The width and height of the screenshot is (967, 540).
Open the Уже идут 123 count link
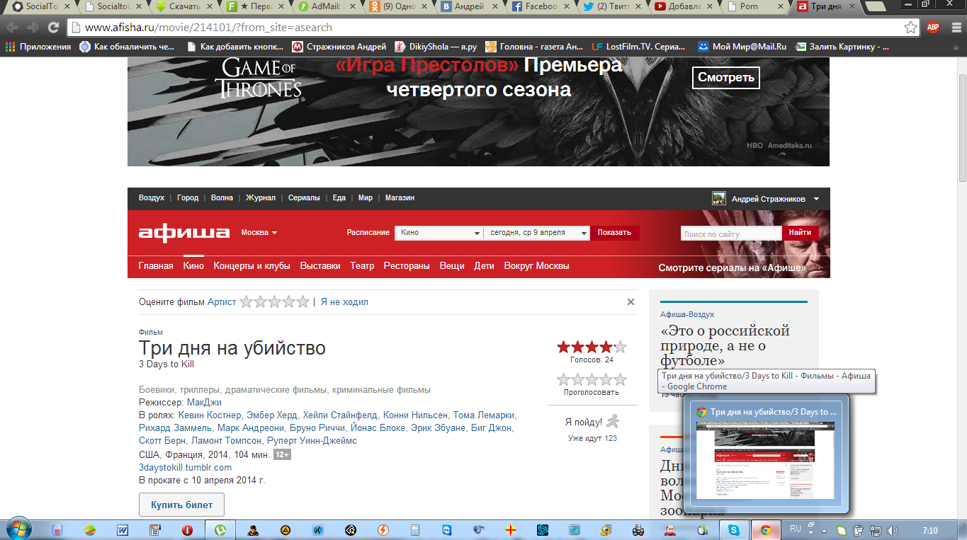611,439
